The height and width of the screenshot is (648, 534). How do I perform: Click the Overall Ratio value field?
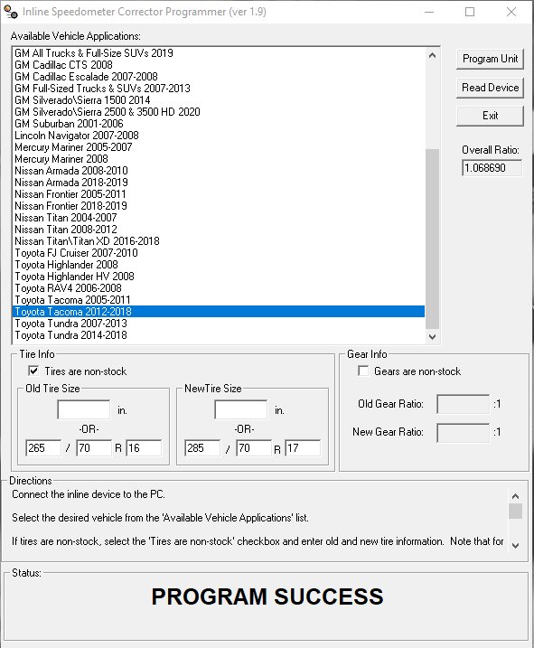pyautogui.click(x=492, y=168)
